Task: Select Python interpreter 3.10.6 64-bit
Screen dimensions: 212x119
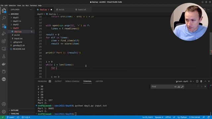Action: tap(194, 117)
